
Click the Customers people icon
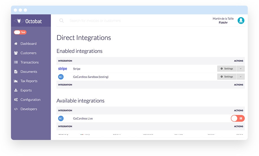(x=16, y=53)
